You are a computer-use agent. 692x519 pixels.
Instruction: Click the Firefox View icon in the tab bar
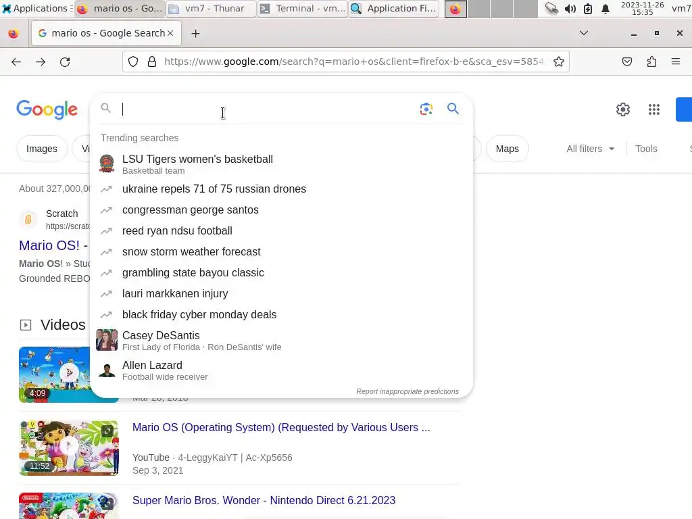point(14,34)
